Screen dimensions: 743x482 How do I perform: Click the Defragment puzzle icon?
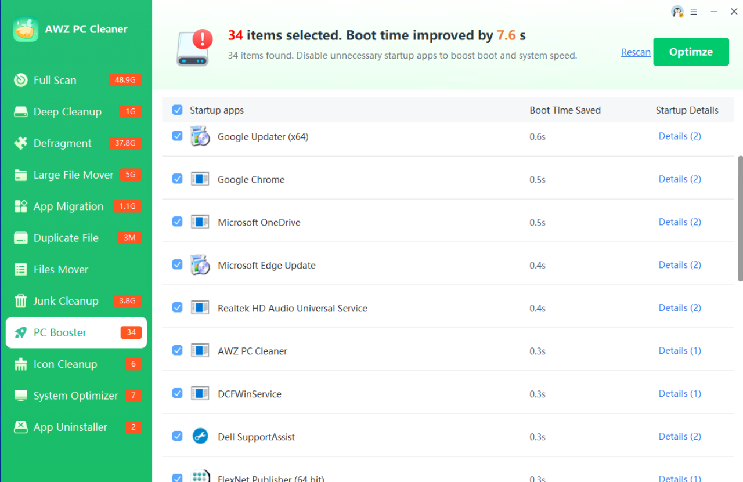(21, 143)
